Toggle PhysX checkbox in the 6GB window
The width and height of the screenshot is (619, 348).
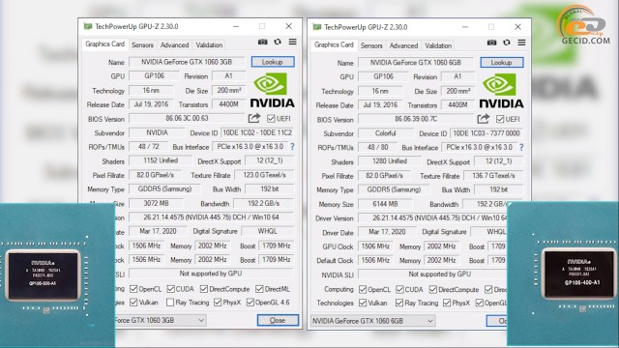tap(447, 303)
